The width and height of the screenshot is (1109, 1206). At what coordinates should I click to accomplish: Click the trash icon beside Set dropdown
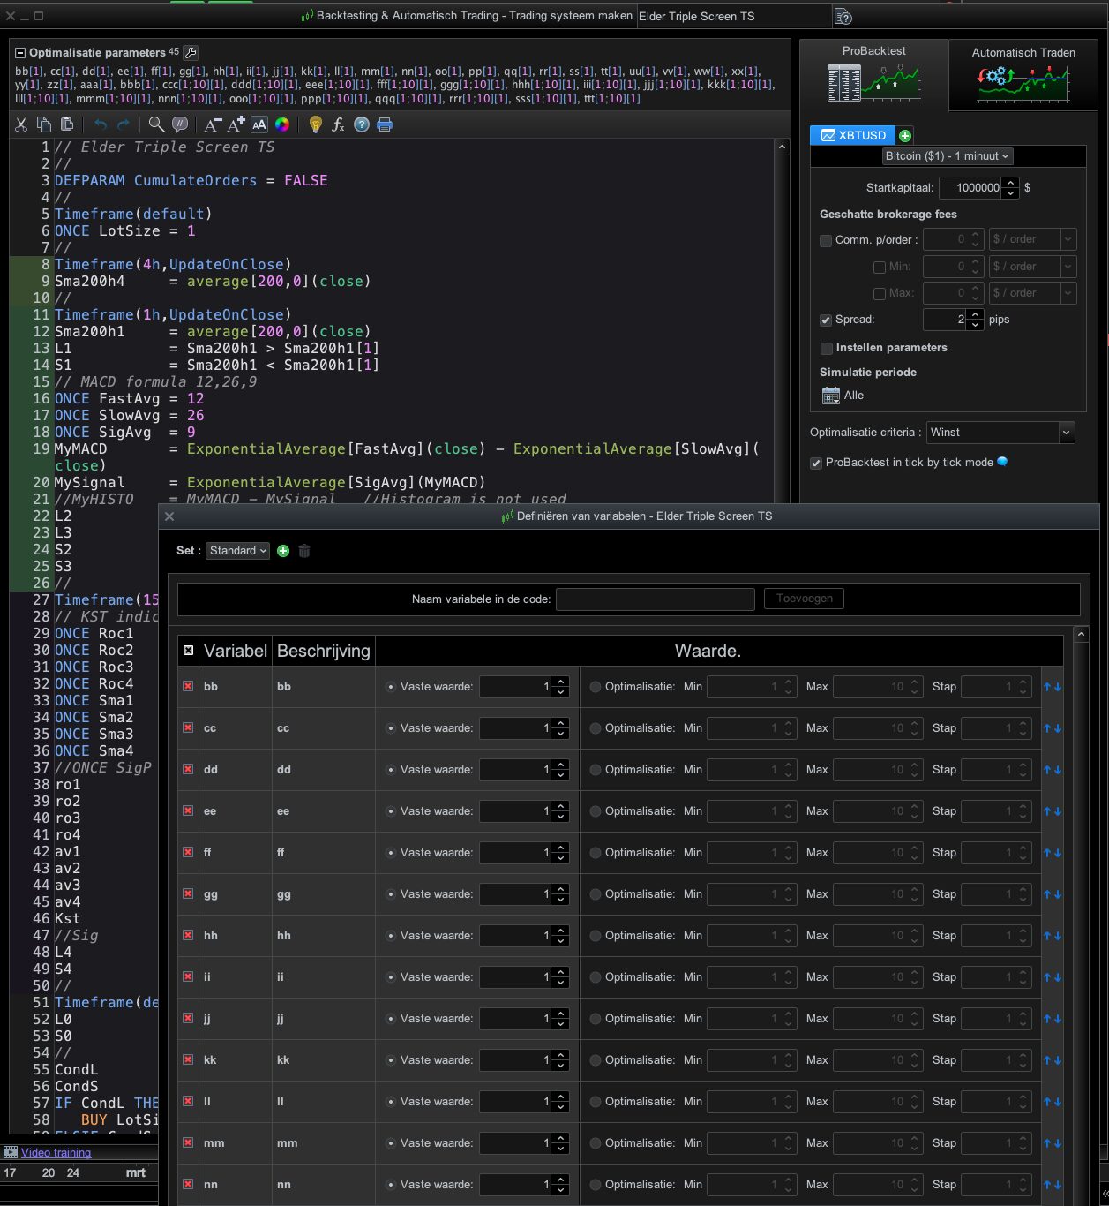point(304,551)
